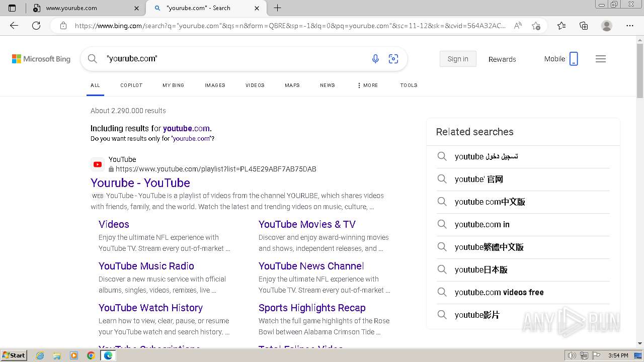Follow the youtube.com corrected link
Image resolution: width=644 pixels, height=362 pixels.
[186, 128]
